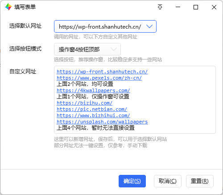This screenshot has width=223, height=195.
Task: Confirm with the 确定(S) button
Action: [x=132, y=181]
